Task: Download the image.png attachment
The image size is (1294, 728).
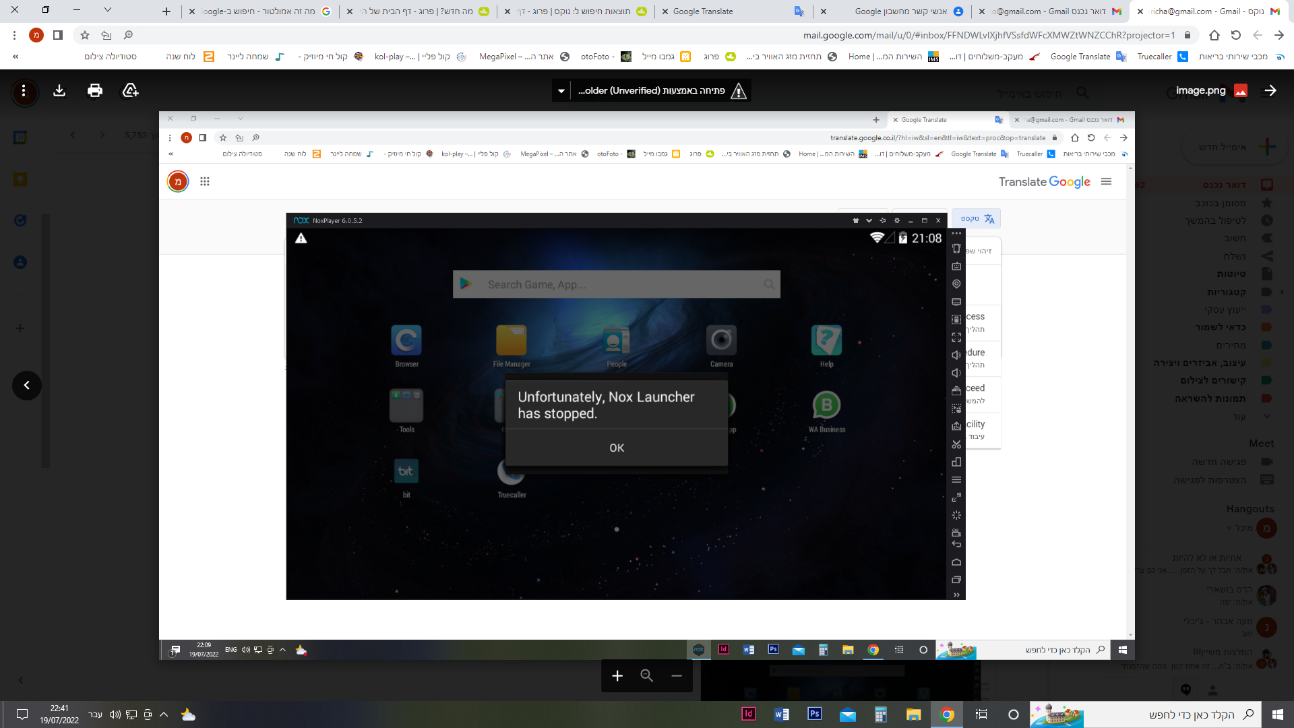Action: coord(59,90)
